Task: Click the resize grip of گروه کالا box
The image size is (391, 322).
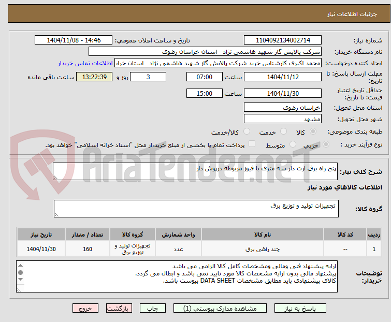Action: click(56, 214)
